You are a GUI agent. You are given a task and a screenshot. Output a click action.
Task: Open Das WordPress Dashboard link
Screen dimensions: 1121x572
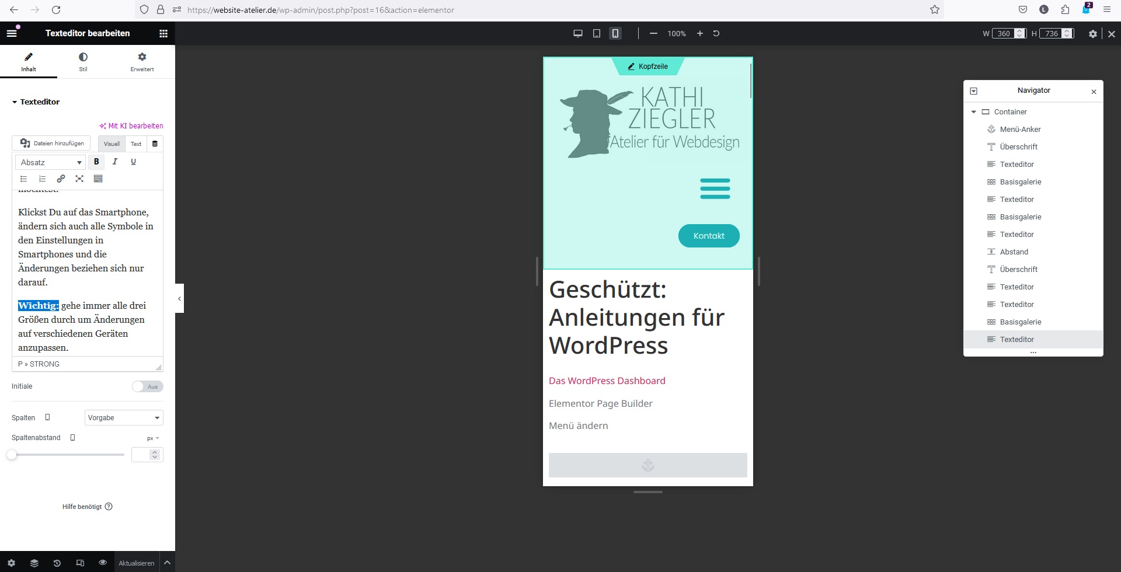[x=607, y=381]
